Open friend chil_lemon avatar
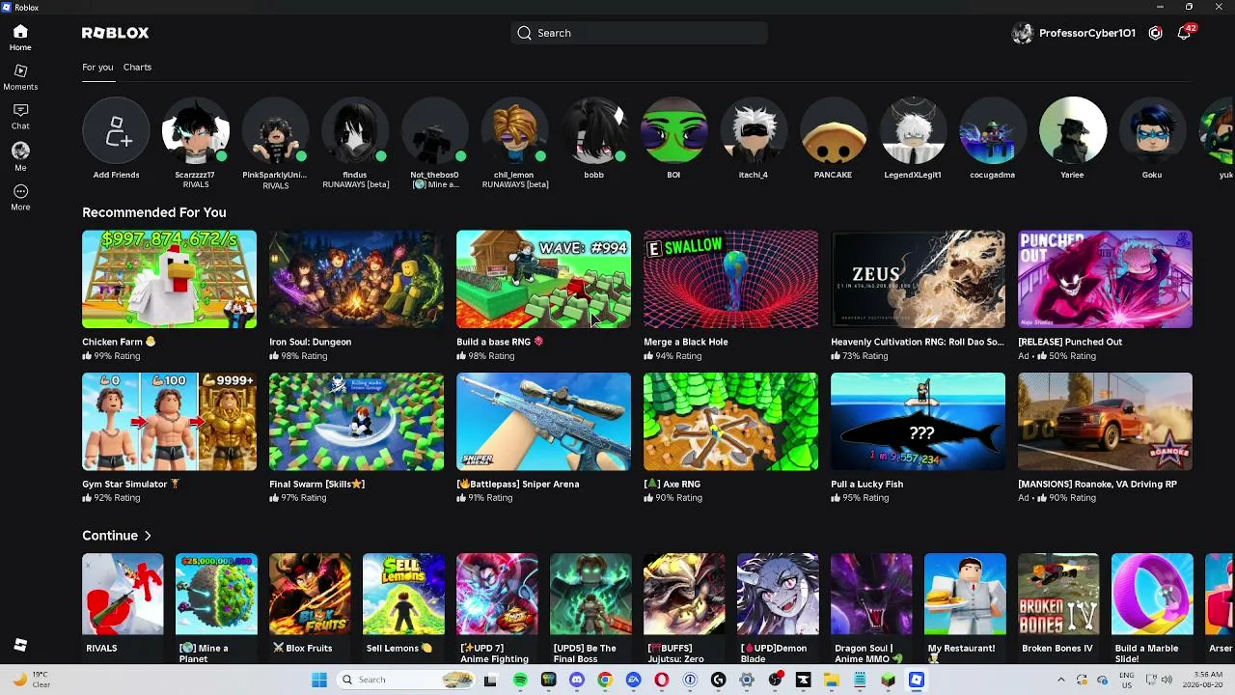 [x=514, y=130]
